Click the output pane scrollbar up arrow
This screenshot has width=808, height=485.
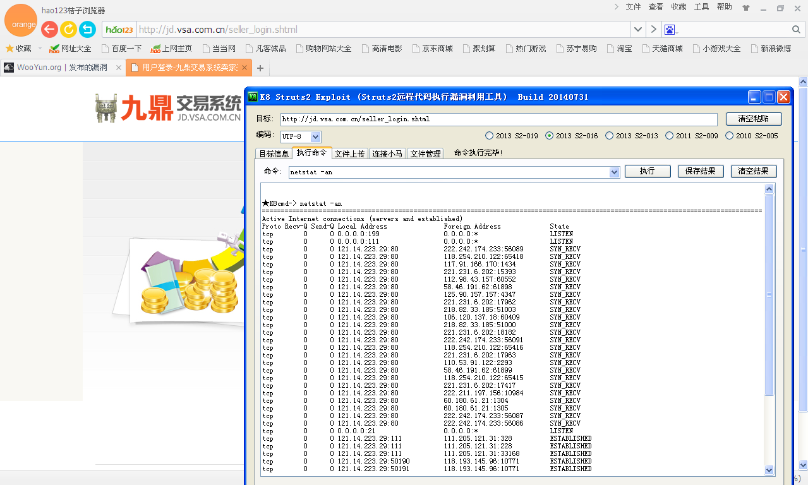[x=769, y=189]
